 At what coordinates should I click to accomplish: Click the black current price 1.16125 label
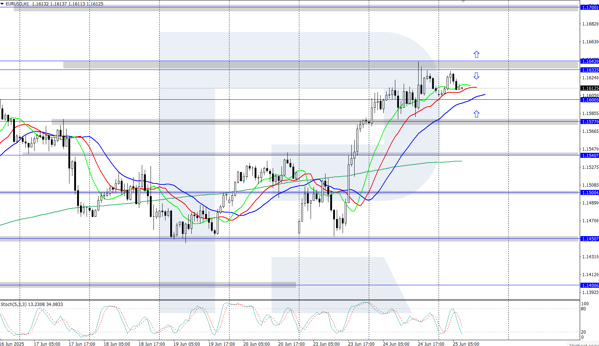click(590, 88)
